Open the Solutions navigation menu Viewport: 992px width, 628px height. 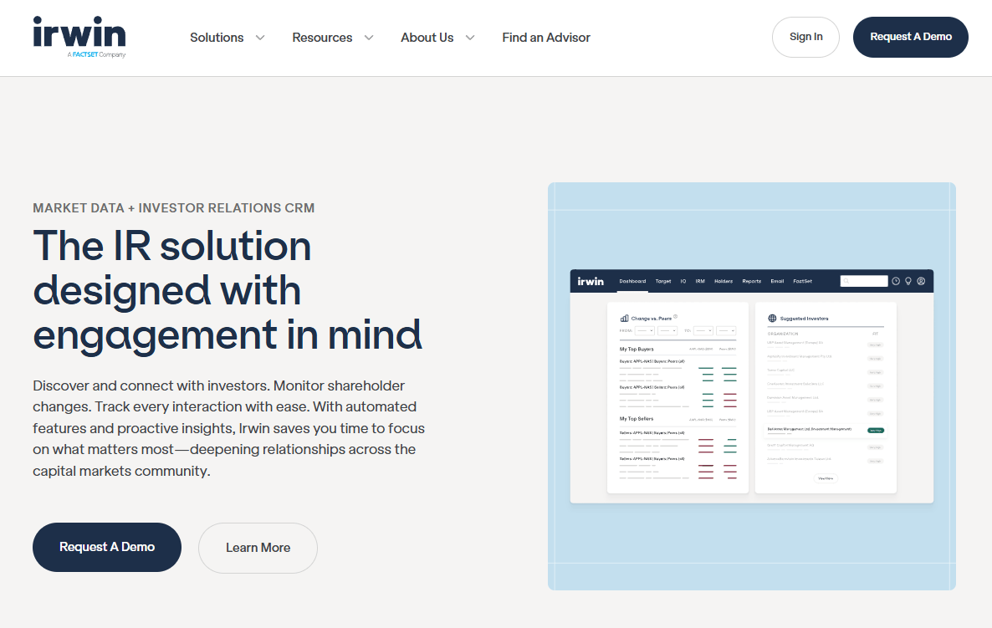(217, 38)
